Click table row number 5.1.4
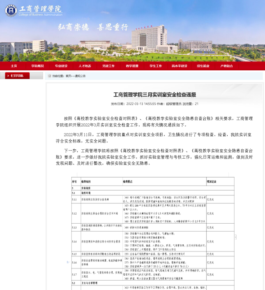The width and height of the screenshot is (265, 290). [x=75, y=242]
